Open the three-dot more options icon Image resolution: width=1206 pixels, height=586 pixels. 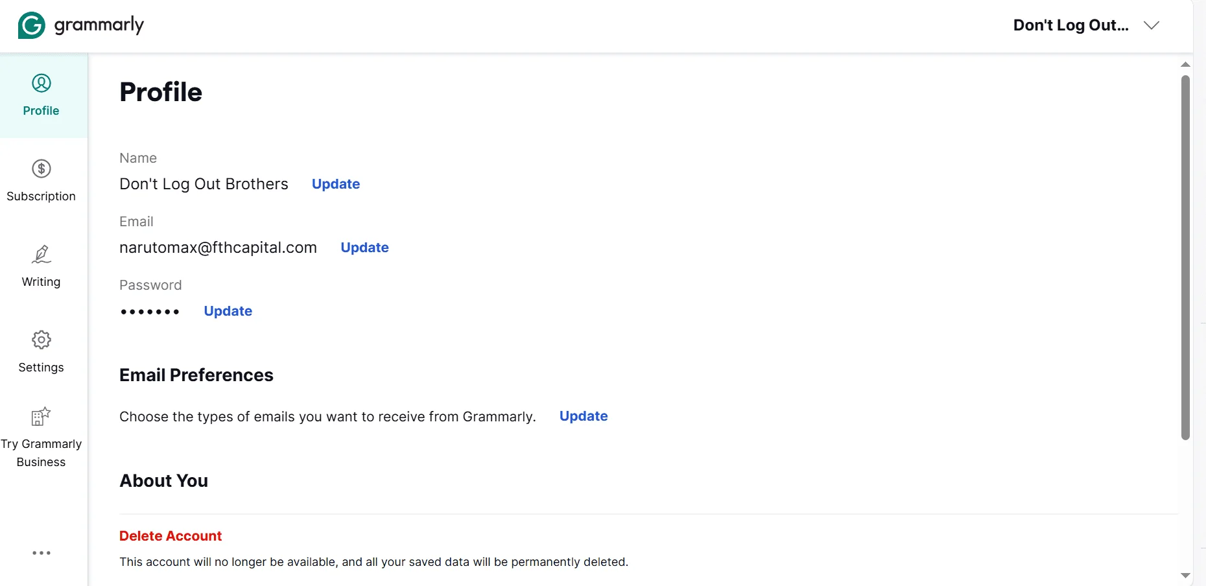41,553
